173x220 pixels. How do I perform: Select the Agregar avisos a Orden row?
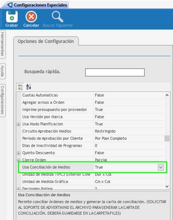click(x=93, y=102)
